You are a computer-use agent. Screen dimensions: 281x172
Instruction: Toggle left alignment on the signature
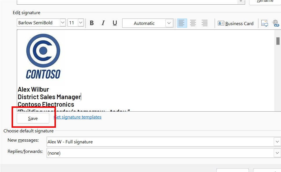point(182,23)
